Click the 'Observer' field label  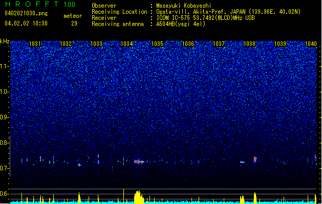click(104, 6)
